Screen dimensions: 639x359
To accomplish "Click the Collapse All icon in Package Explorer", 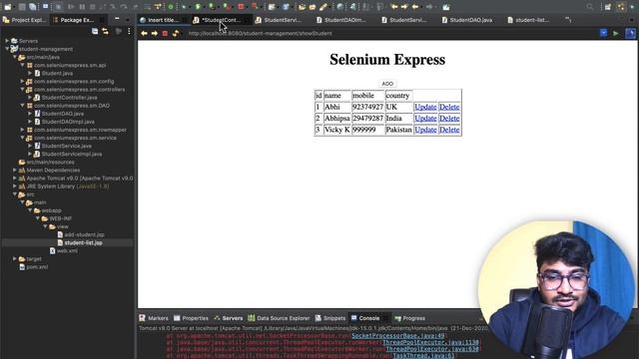I will click(x=95, y=31).
